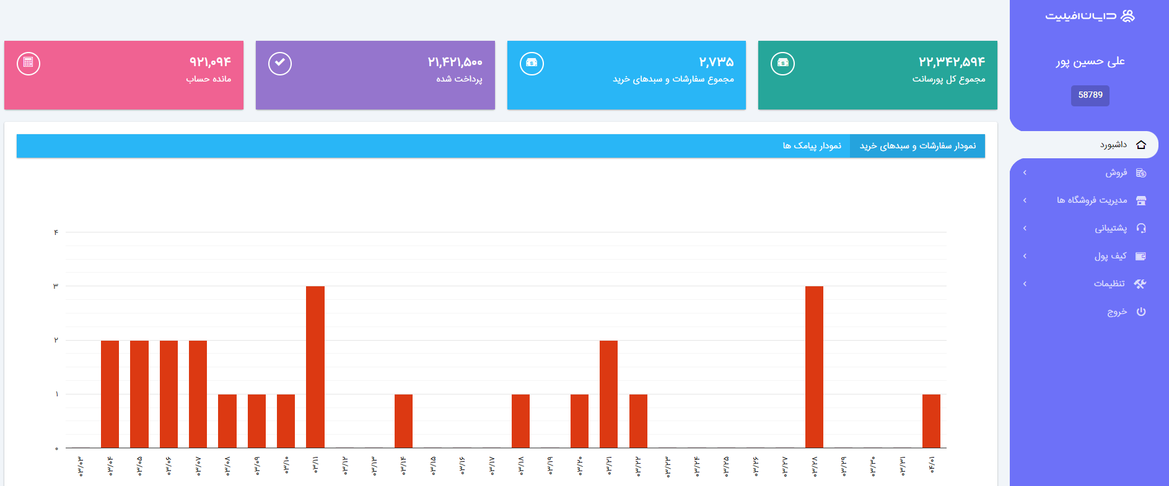Expand the مدیریت فروشگاه ها chevron
Image resolution: width=1169 pixels, height=486 pixels.
click(1025, 200)
